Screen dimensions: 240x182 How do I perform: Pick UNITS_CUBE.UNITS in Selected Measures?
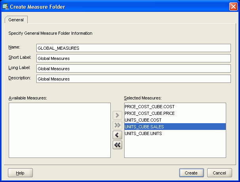tap(143, 133)
